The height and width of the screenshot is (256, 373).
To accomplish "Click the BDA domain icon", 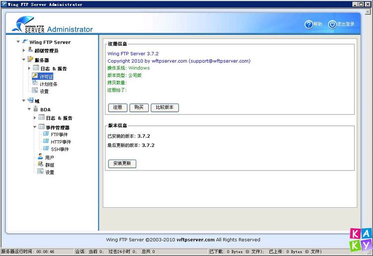I will [x=36, y=109].
